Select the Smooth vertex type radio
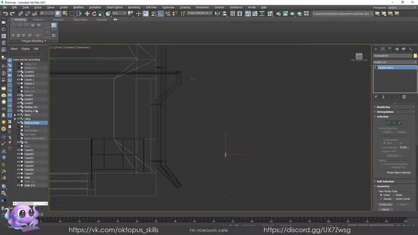Screen dimensions: 418x235 pos(381,199)
